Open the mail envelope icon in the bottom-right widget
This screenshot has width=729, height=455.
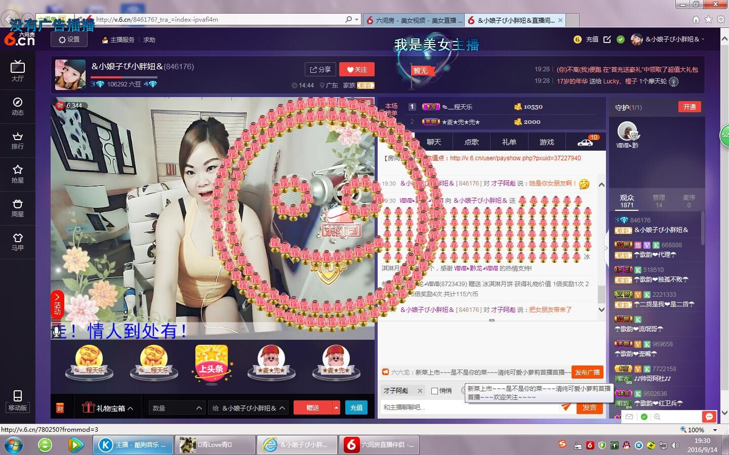tap(629, 417)
